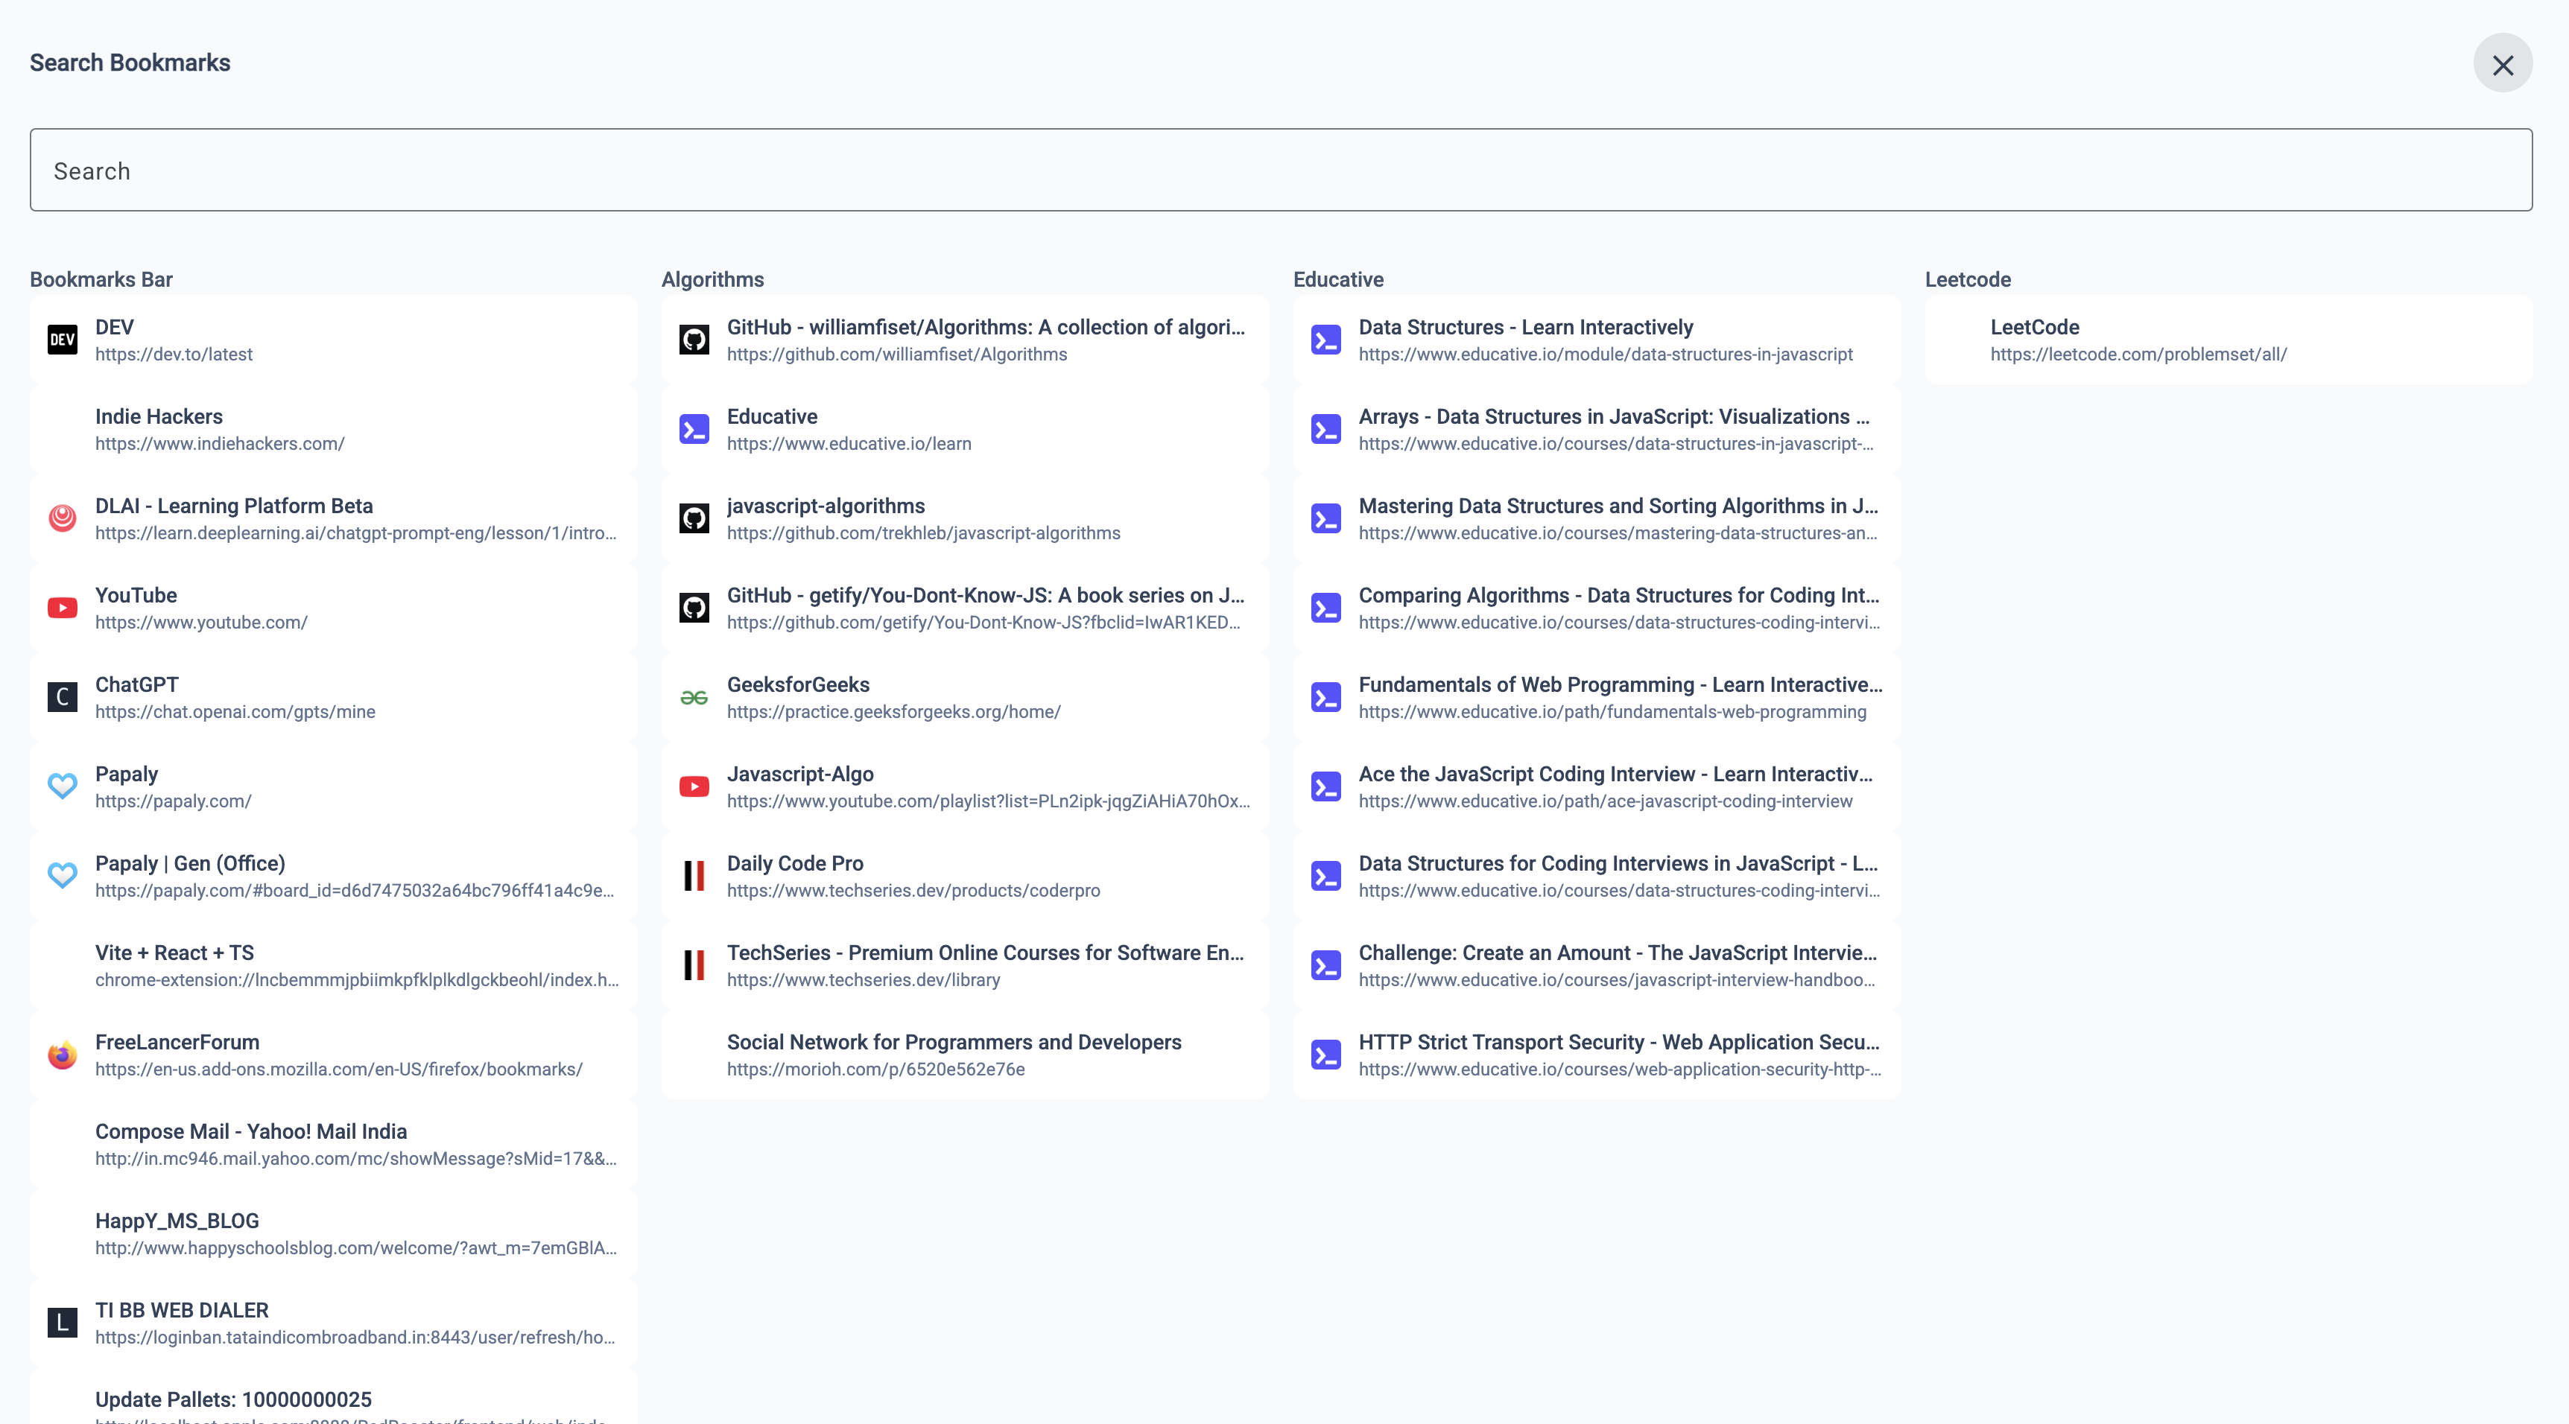This screenshot has height=1424, width=2569.
Task: Click the Educative icon in the Algorithms column
Action: pos(694,430)
